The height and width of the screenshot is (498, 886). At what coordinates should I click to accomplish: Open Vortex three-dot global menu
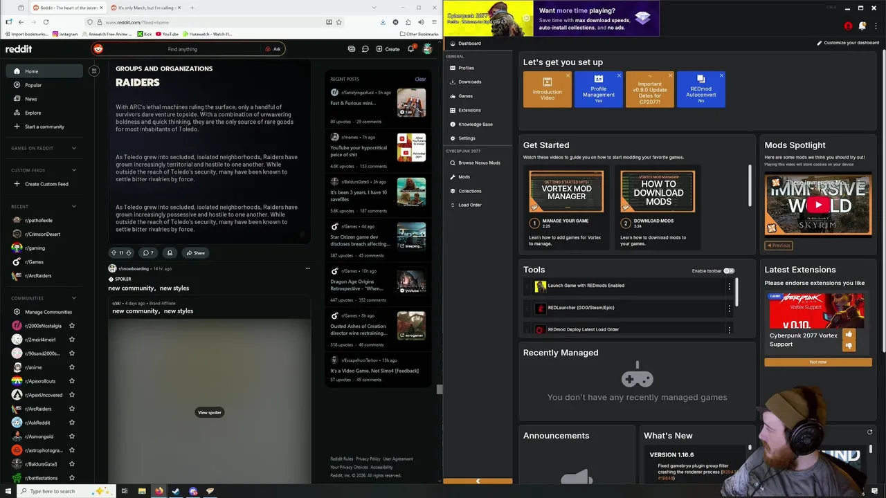(876, 26)
